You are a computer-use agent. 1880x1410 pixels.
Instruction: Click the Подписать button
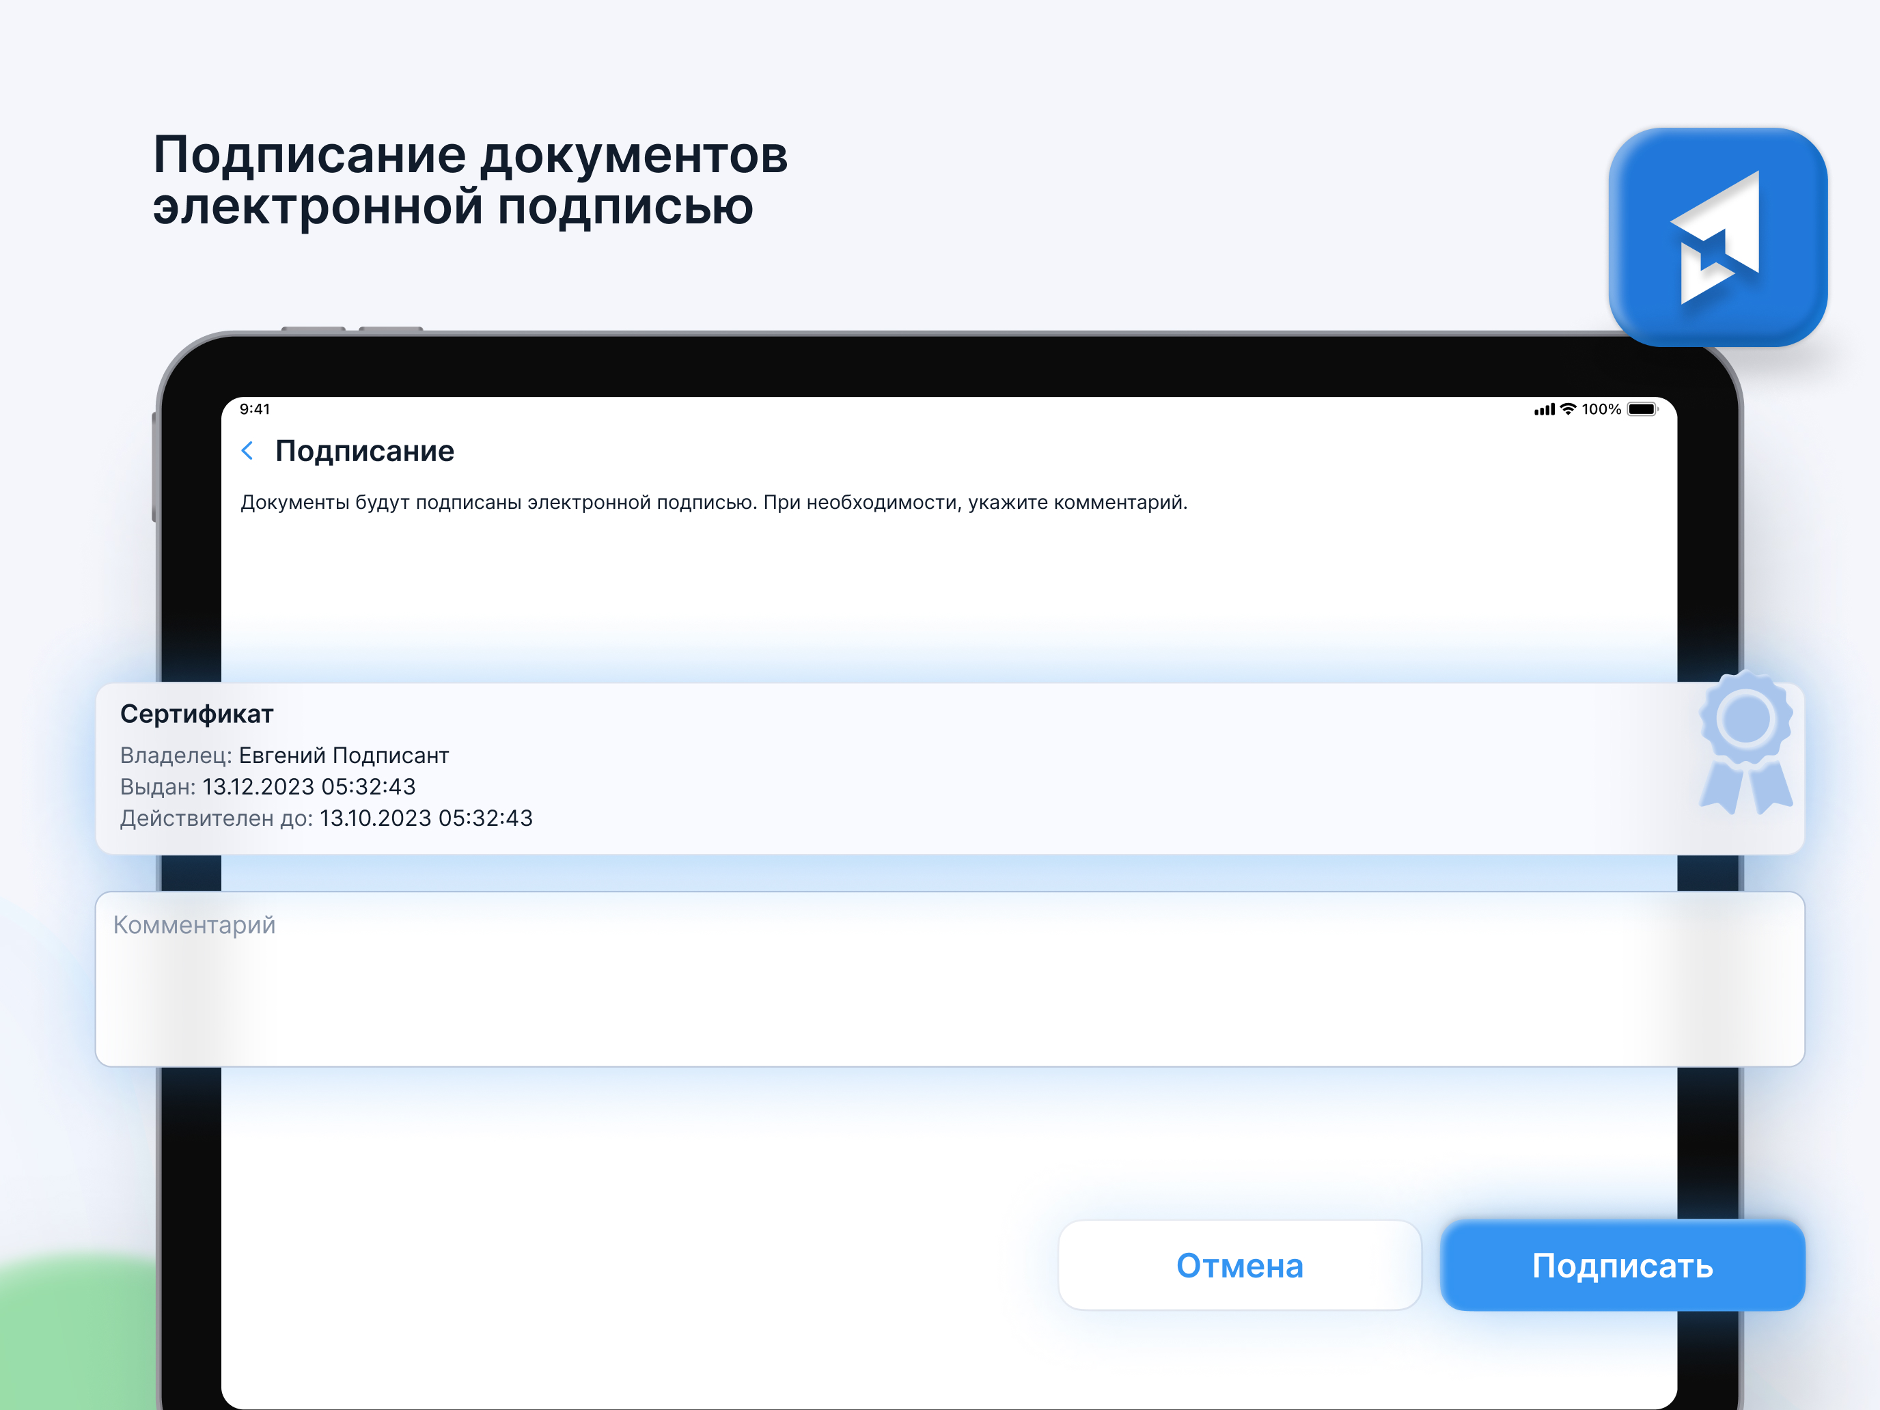click(x=1622, y=1265)
